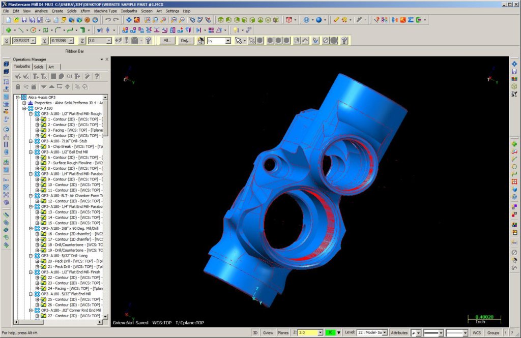521x338 pixels.
Task: Click the Operations Manager help question icon
Action: click(x=97, y=76)
